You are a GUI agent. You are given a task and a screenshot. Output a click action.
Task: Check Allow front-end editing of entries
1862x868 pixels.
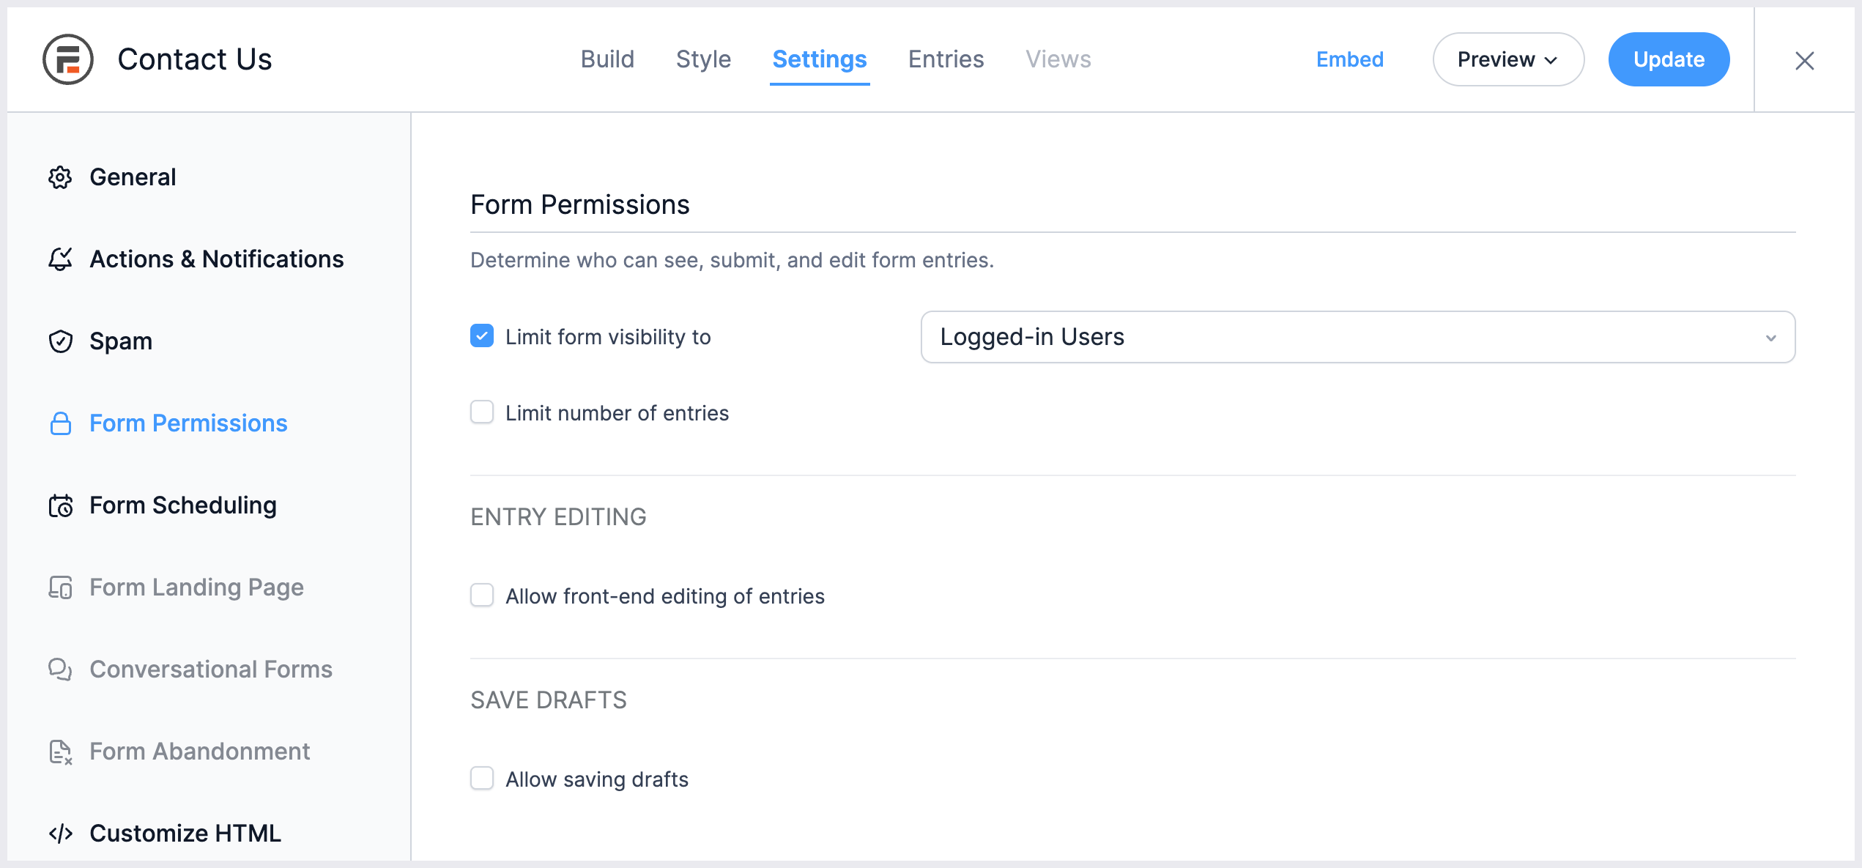click(482, 596)
